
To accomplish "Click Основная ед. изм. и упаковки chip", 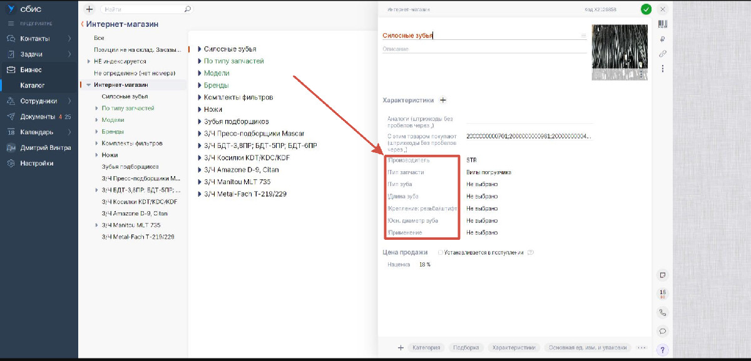I will click(x=588, y=347).
